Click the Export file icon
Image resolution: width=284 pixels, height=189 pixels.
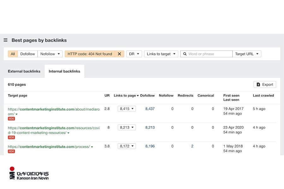[258, 84]
